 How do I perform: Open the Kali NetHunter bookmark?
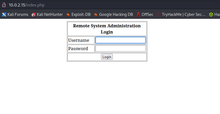pos(47,14)
